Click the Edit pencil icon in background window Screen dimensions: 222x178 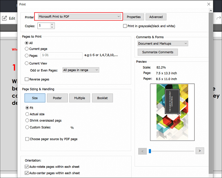[x=4, y=18]
